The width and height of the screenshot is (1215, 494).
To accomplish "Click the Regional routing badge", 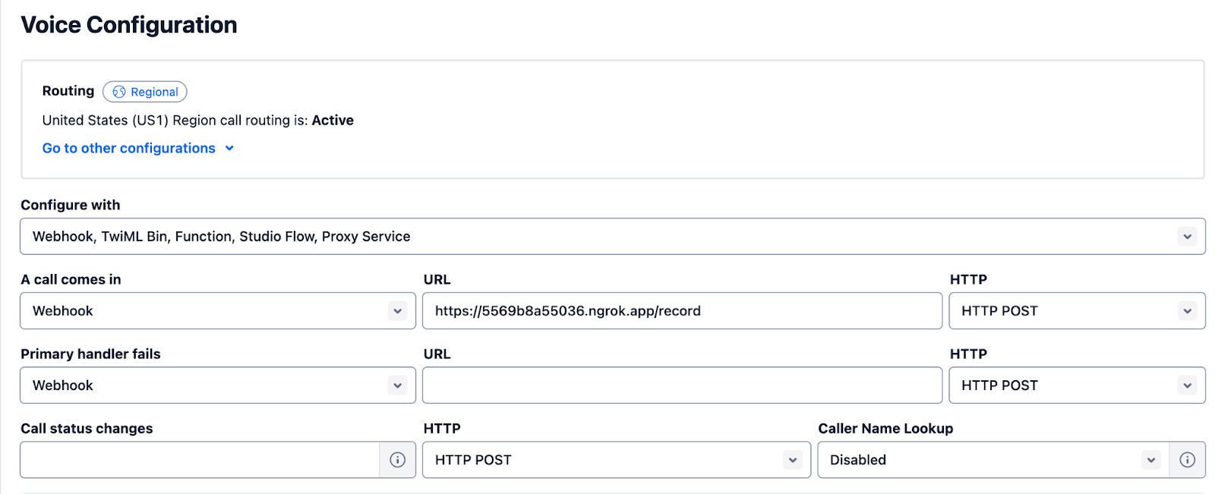I will coord(144,92).
